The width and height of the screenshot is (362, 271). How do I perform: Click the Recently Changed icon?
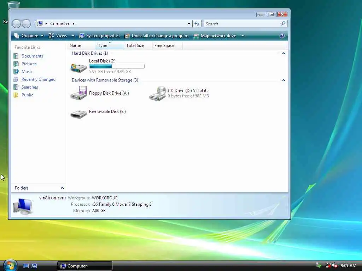(16, 79)
